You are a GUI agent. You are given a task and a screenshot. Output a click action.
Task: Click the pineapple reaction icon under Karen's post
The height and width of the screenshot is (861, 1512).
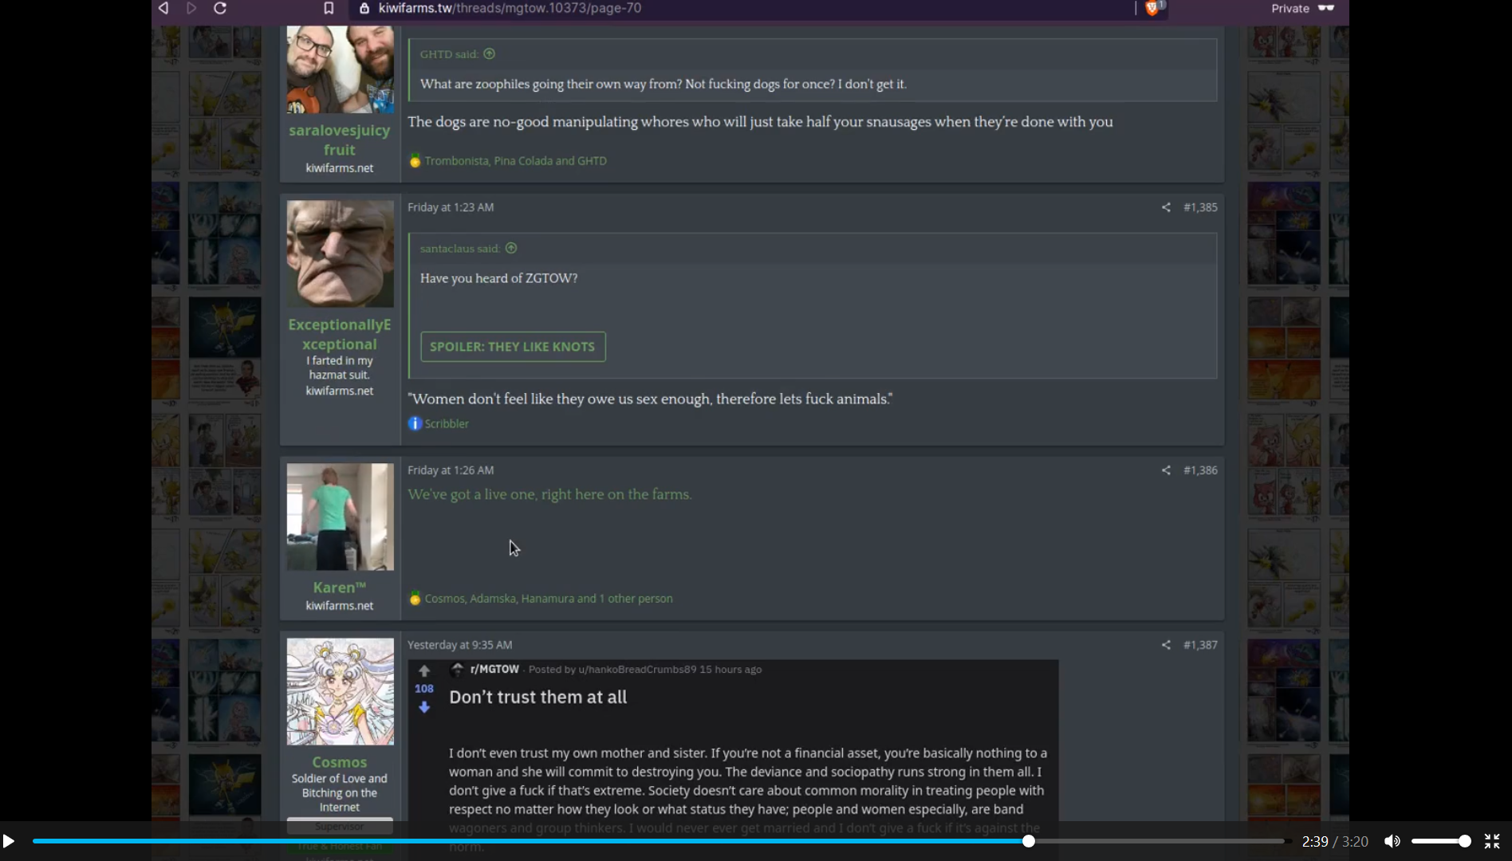tap(415, 598)
